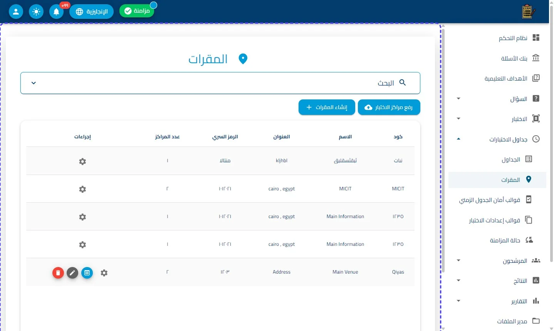Toggle the light/dark theme sun icon
Viewport: 554px width, 331px height.
36,12
